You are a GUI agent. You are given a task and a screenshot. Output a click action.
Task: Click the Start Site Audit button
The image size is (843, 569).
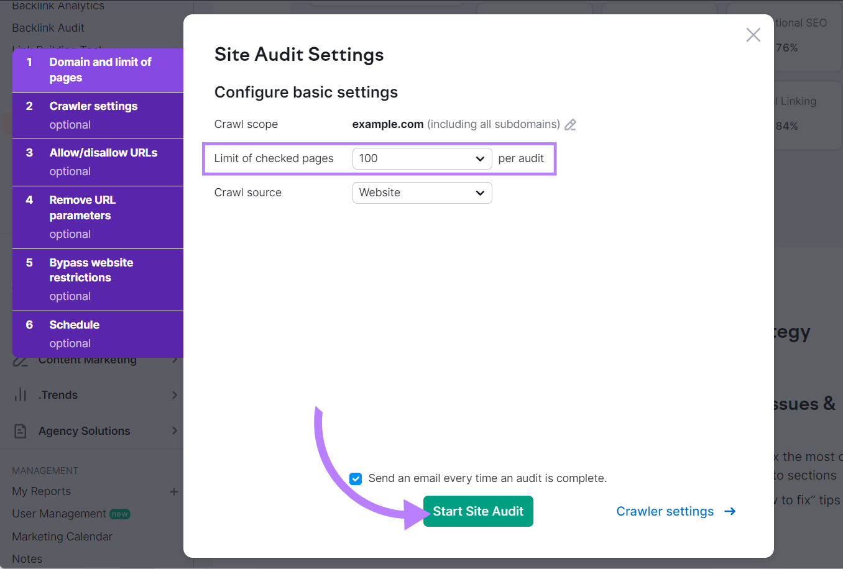click(478, 511)
